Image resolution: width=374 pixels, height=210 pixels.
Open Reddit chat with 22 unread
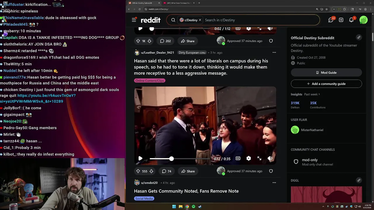tap(331, 20)
